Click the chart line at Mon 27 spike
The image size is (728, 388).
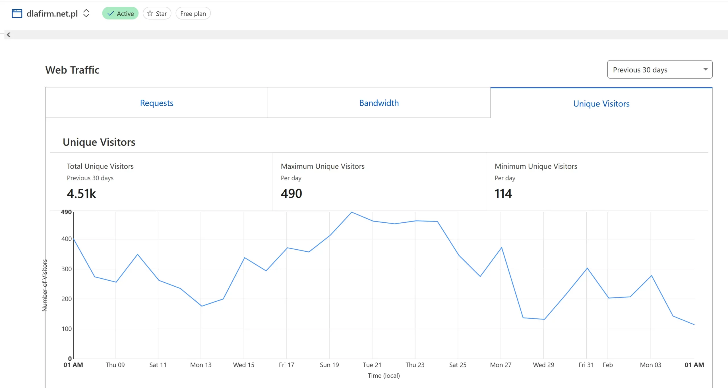coord(501,248)
